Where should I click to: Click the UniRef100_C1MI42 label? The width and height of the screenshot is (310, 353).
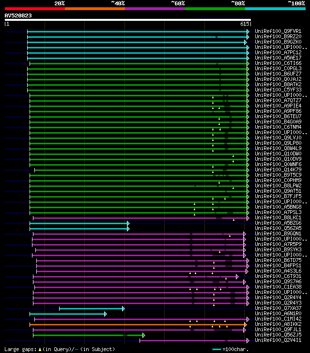click(278, 319)
